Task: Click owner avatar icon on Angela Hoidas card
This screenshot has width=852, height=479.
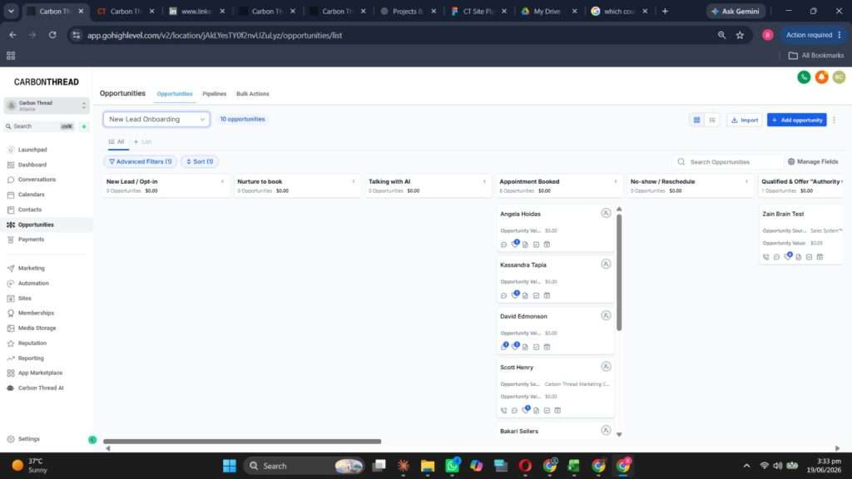Action: point(606,213)
